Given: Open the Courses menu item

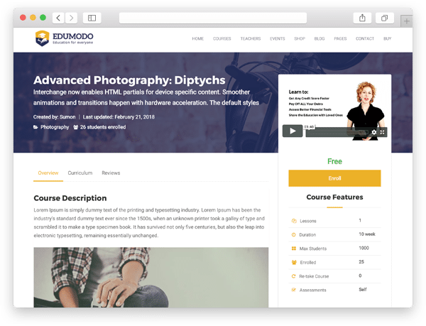Looking at the screenshot, I should (222, 38).
